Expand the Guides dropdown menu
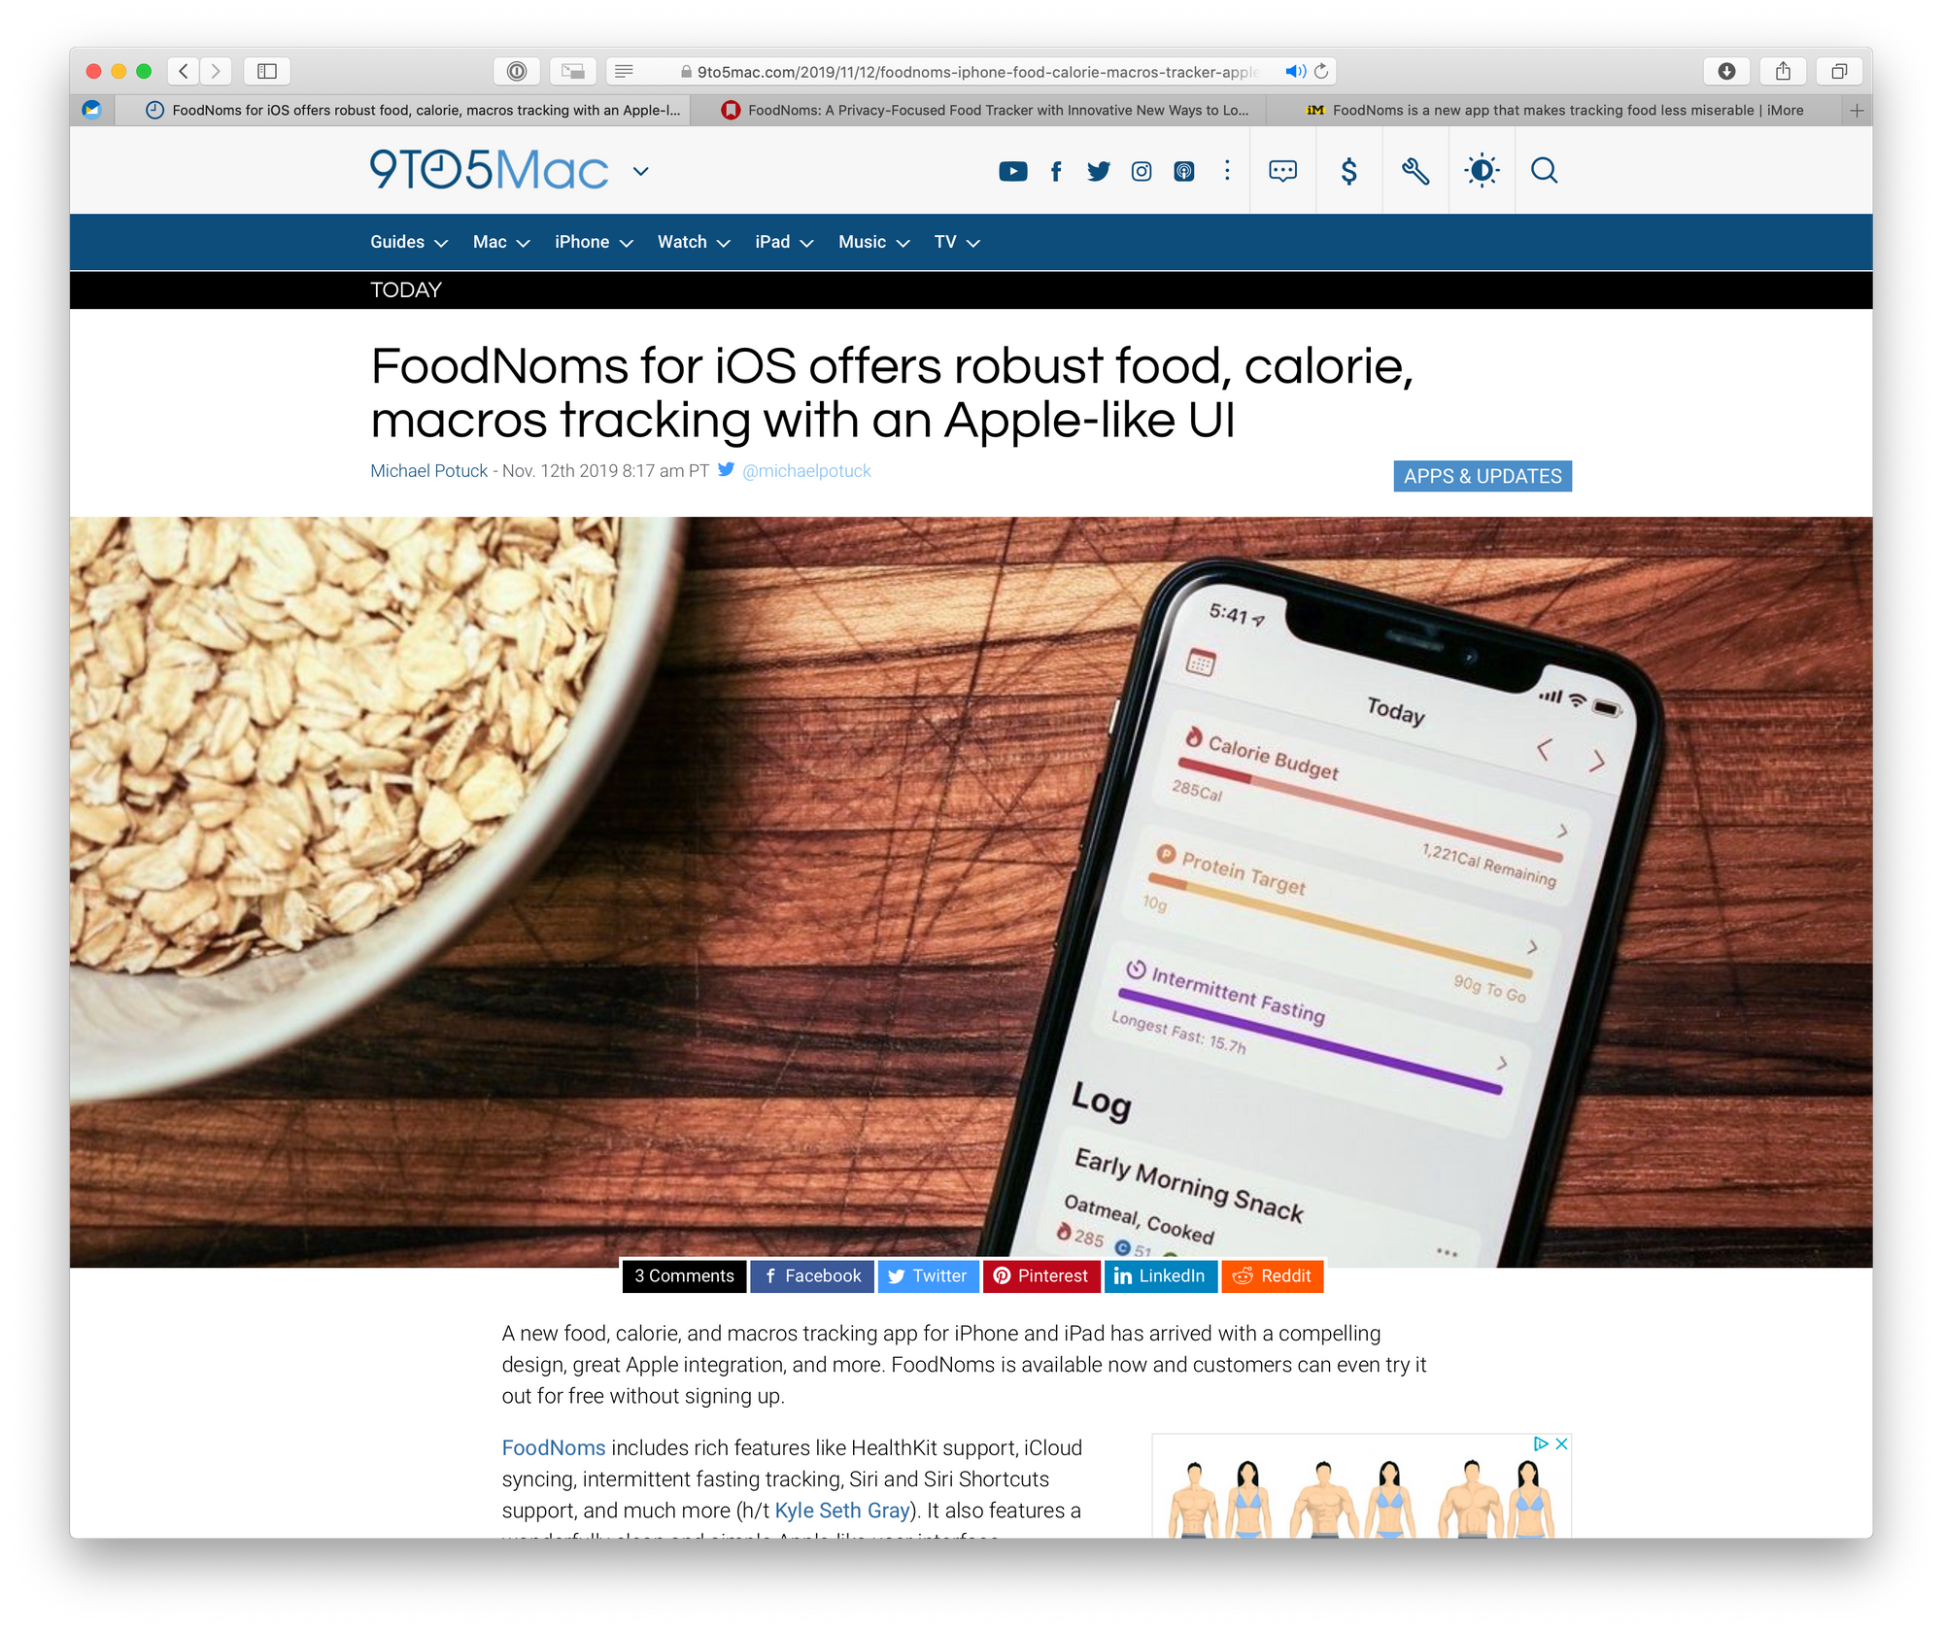1943x1631 pixels. 408,242
